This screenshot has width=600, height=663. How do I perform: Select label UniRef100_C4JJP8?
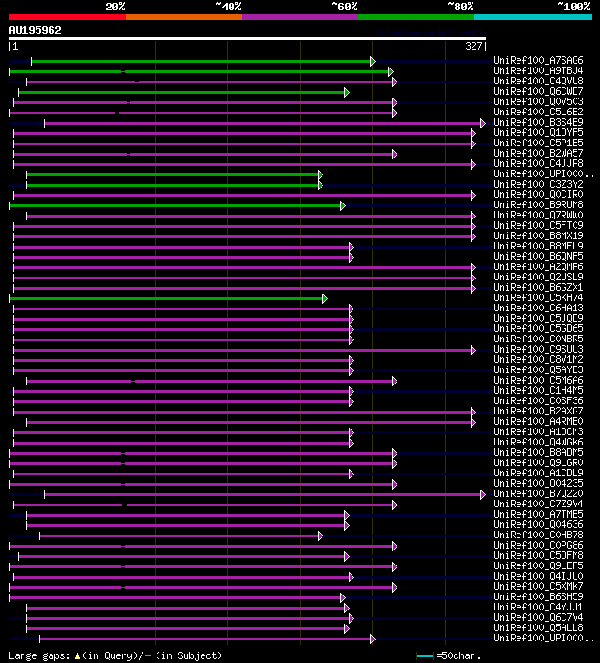[x=538, y=163]
